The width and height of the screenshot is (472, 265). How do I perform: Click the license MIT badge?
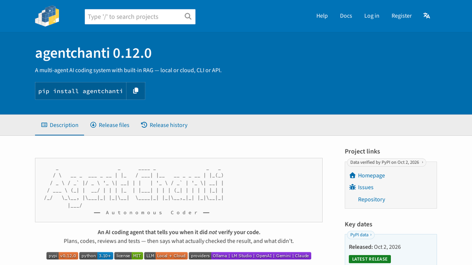pyautogui.click(x=129, y=255)
